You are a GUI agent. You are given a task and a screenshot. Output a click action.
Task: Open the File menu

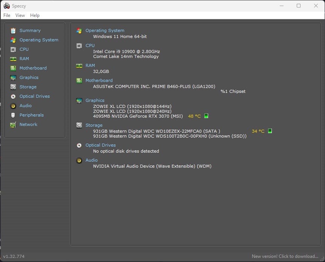point(7,15)
